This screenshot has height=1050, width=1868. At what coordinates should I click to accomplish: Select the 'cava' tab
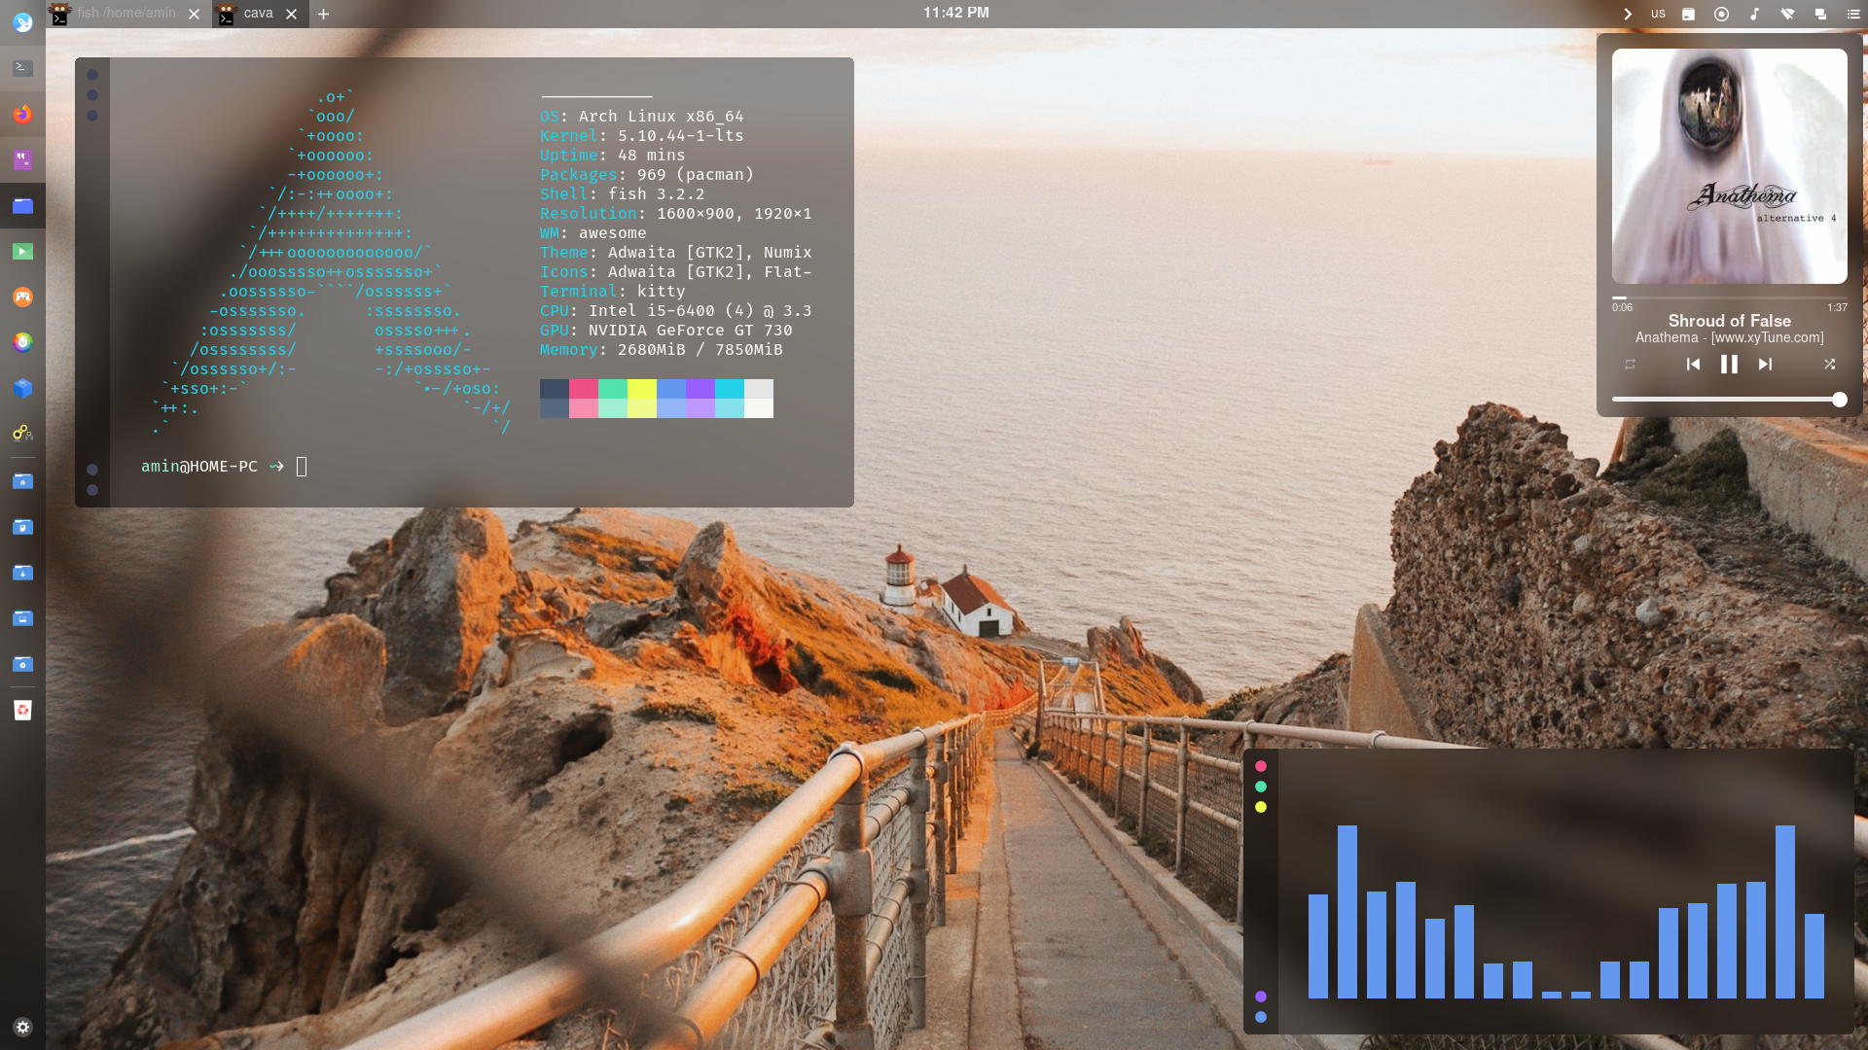[x=258, y=14]
